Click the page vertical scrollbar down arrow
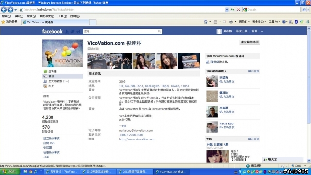Viewport: 311px width, 175px height. 309,161
